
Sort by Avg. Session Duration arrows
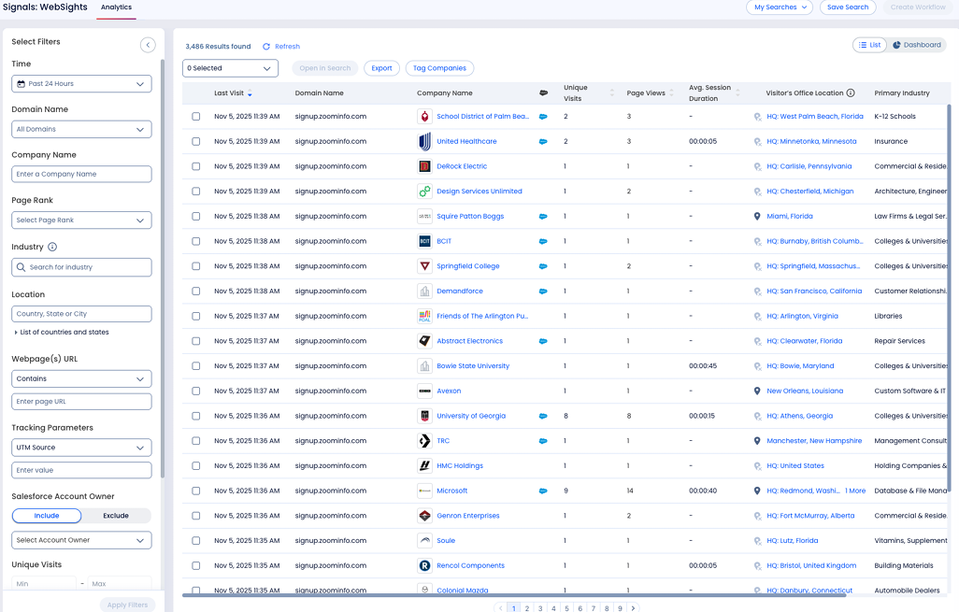click(x=737, y=93)
